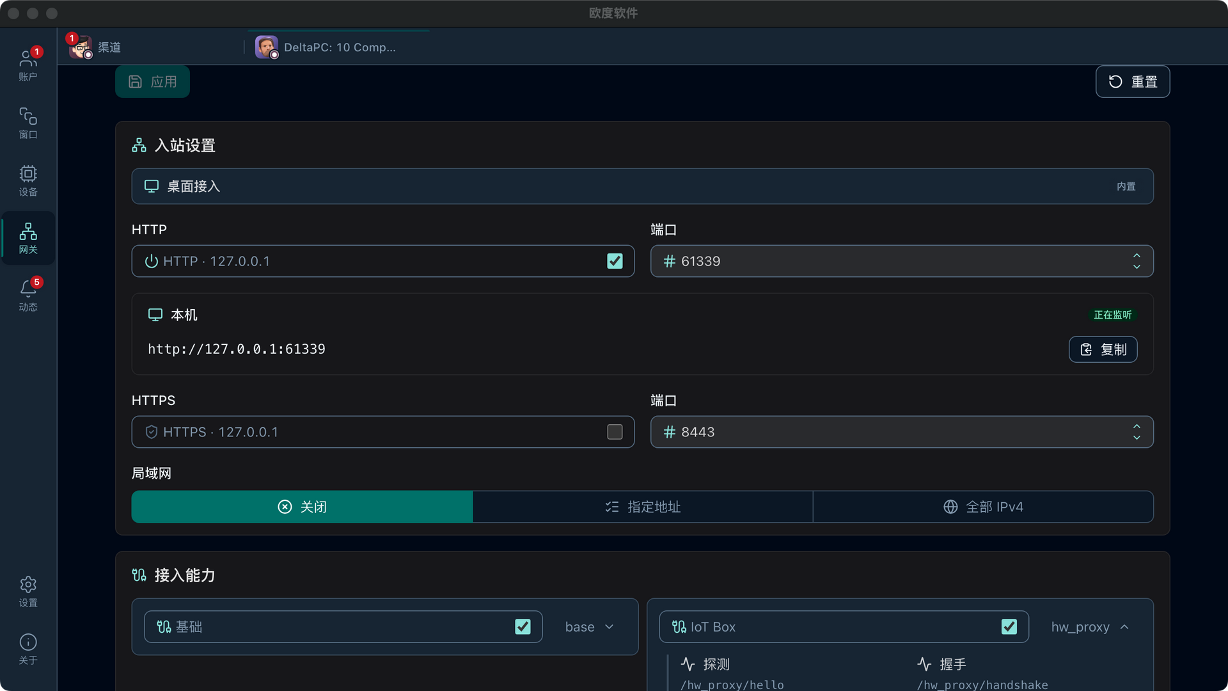Click the HTTPS port 8443 field
Viewport: 1228px width, 691px height.
click(902, 432)
